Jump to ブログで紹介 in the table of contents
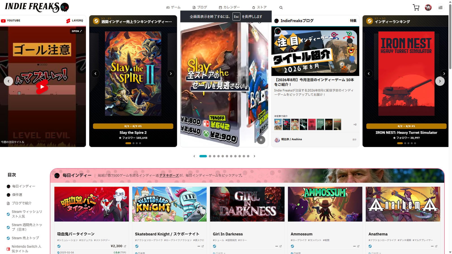The image size is (452, 254). pyautogui.click(x=19, y=203)
